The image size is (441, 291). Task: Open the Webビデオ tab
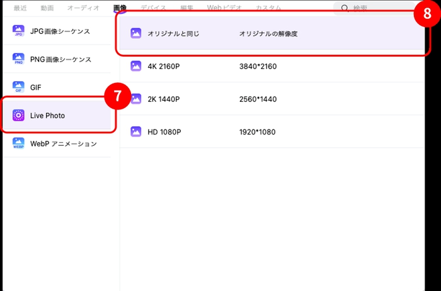point(225,8)
